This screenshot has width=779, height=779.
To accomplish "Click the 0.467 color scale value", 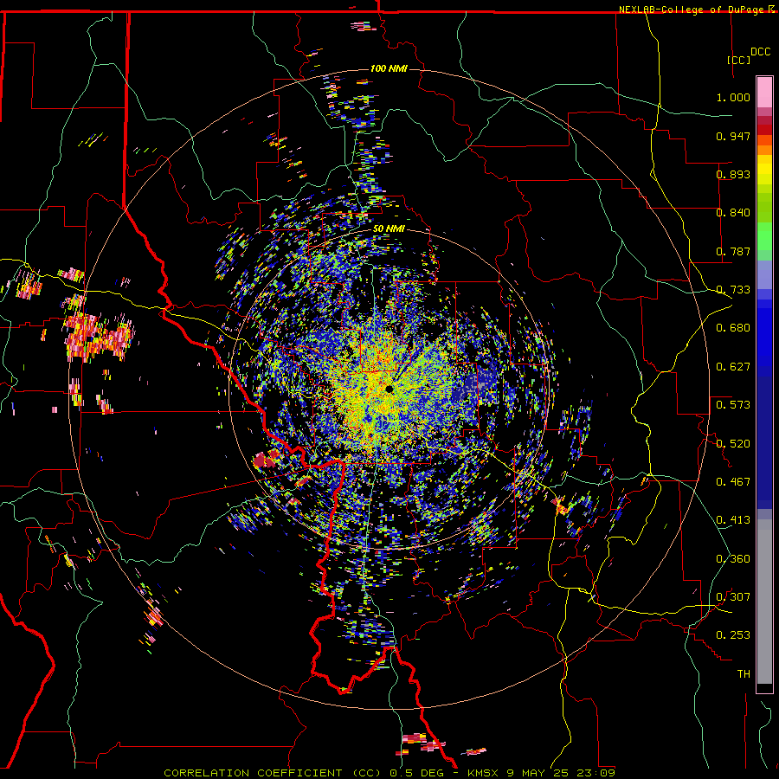I will [x=733, y=482].
